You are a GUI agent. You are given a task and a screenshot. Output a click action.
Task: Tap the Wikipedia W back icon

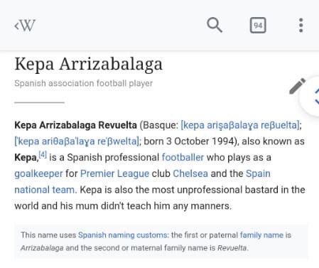tap(25, 25)
